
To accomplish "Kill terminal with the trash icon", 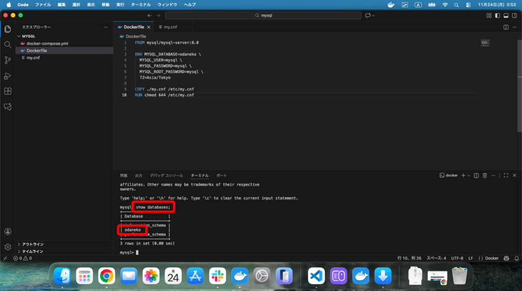I will 485,176.
